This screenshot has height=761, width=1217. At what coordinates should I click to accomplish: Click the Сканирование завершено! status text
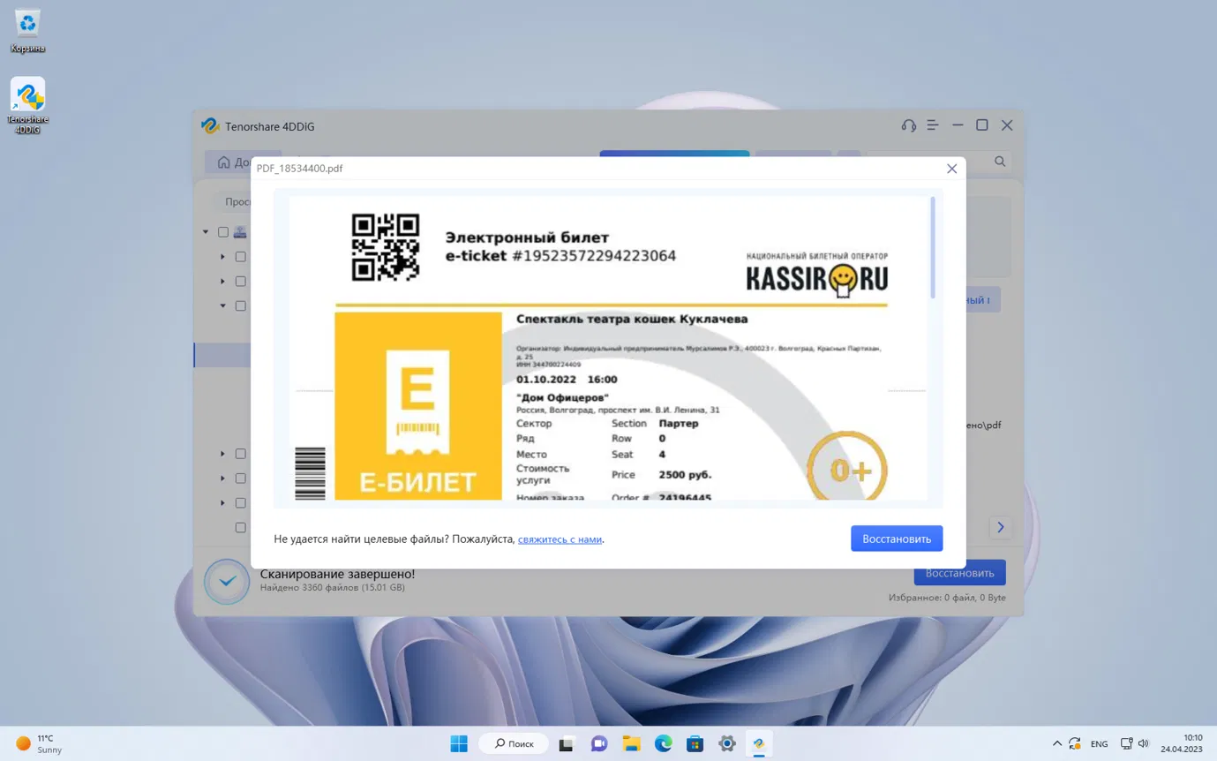(x=337, y=574)
